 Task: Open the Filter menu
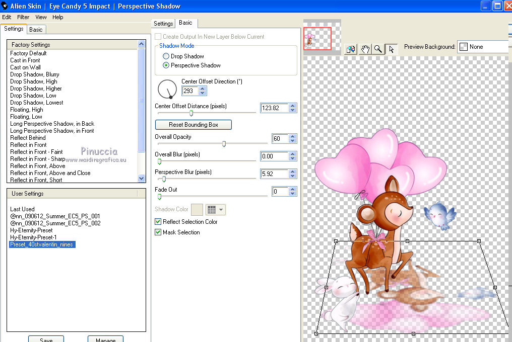click(23, 17)
